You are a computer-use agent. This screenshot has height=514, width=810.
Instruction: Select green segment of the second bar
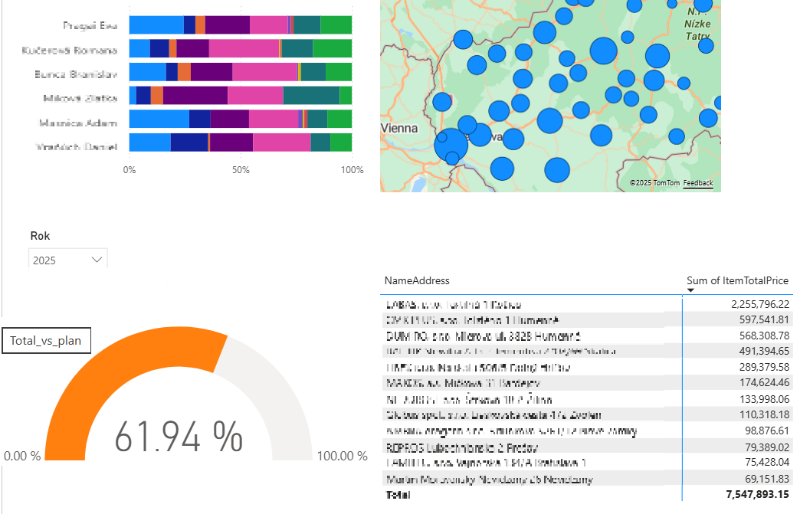click(x=332, y=49)
